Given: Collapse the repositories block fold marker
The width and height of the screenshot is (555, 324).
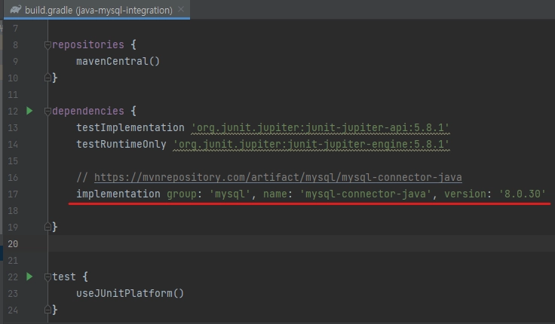Looking at the screenshot, I should (48, 45).
